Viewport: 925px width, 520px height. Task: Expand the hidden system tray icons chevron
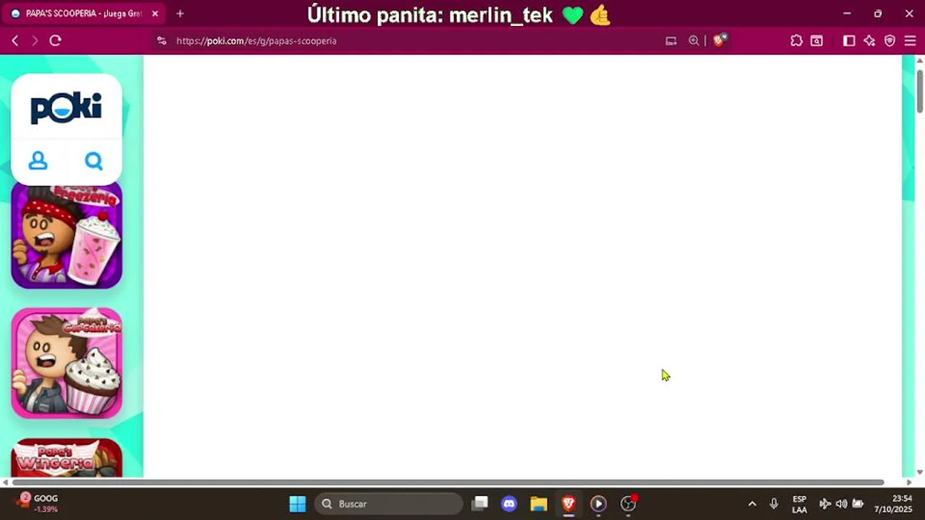pos(752,504)
